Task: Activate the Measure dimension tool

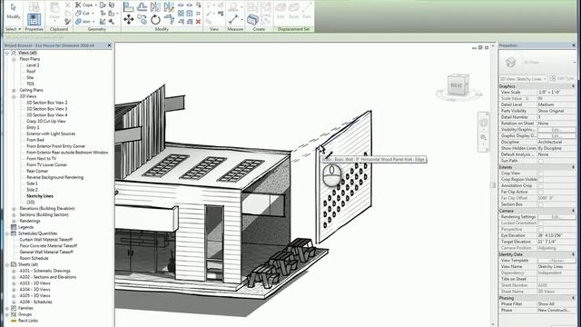Action: [x=234, y=19]
